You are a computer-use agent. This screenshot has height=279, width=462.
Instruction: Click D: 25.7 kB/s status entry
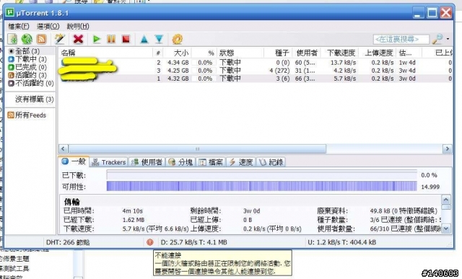194,242
